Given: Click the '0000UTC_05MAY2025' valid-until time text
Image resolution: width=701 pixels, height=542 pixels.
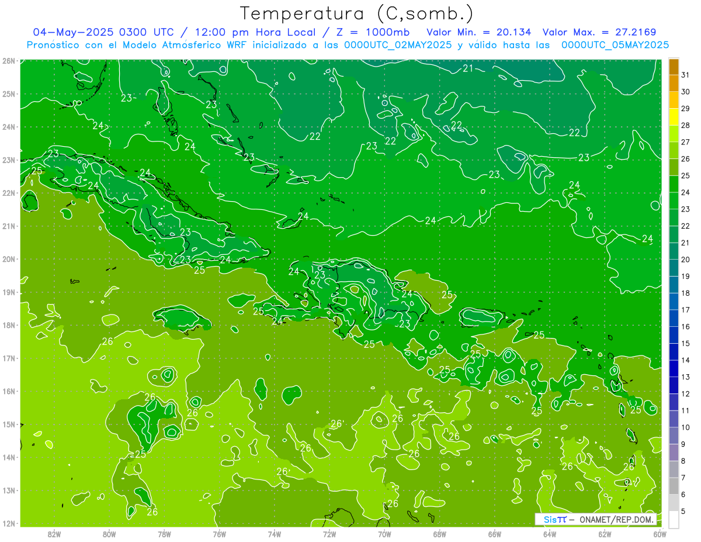Looking at the screenshot, I should 615,45.
